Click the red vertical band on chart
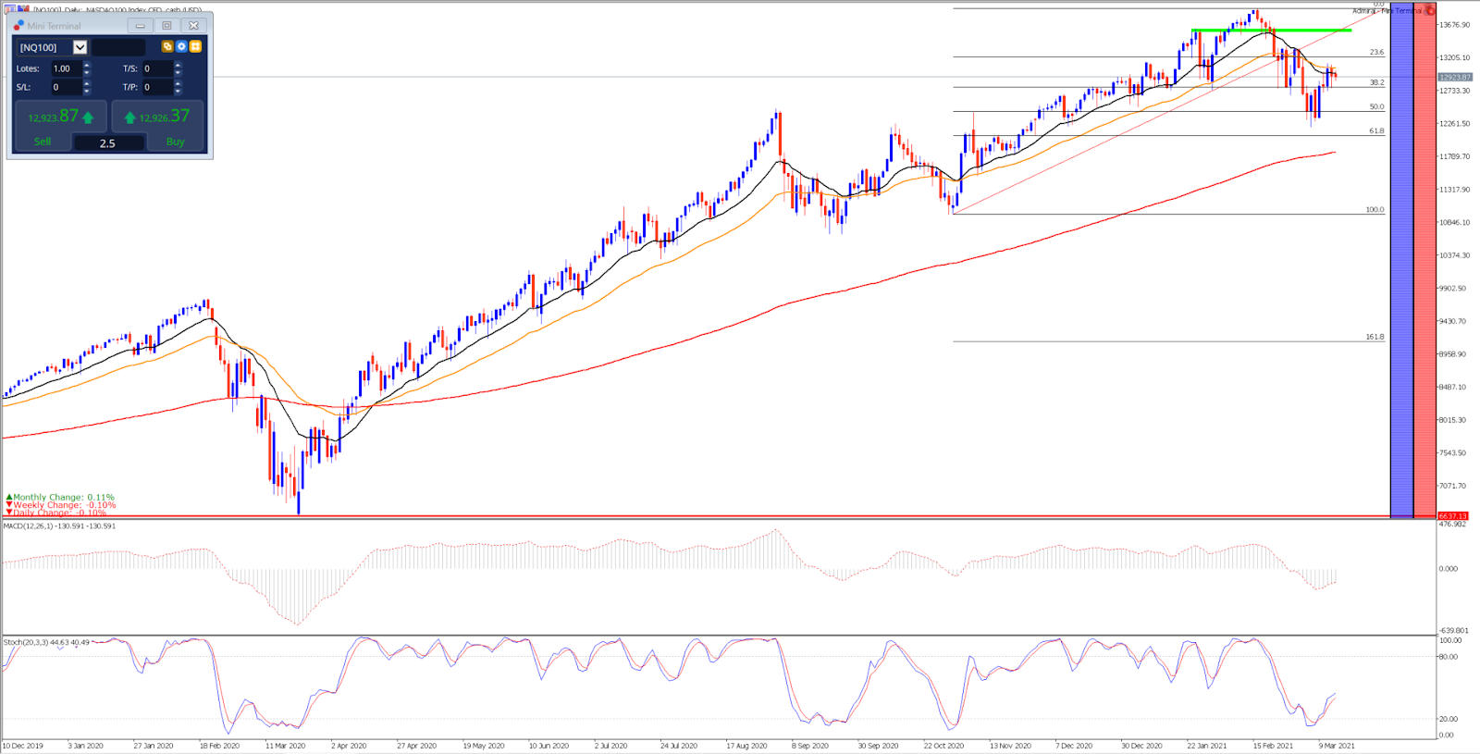 [x=1424, y=259]
